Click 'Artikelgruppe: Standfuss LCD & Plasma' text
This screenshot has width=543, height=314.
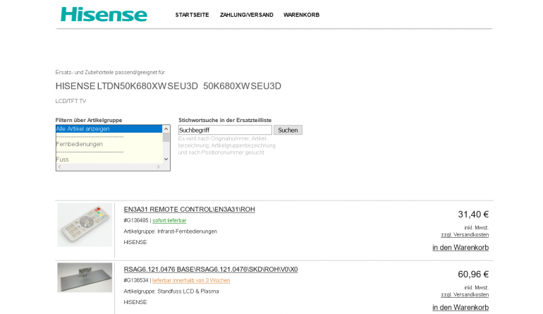pos(171,291)
